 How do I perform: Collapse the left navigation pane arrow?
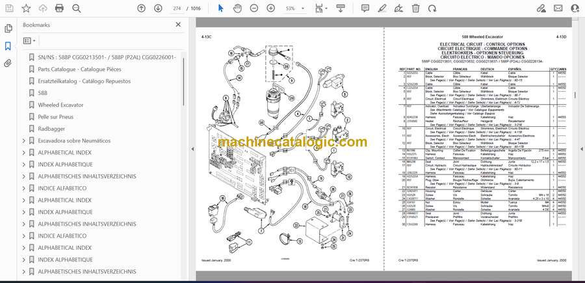click(192, 149)
